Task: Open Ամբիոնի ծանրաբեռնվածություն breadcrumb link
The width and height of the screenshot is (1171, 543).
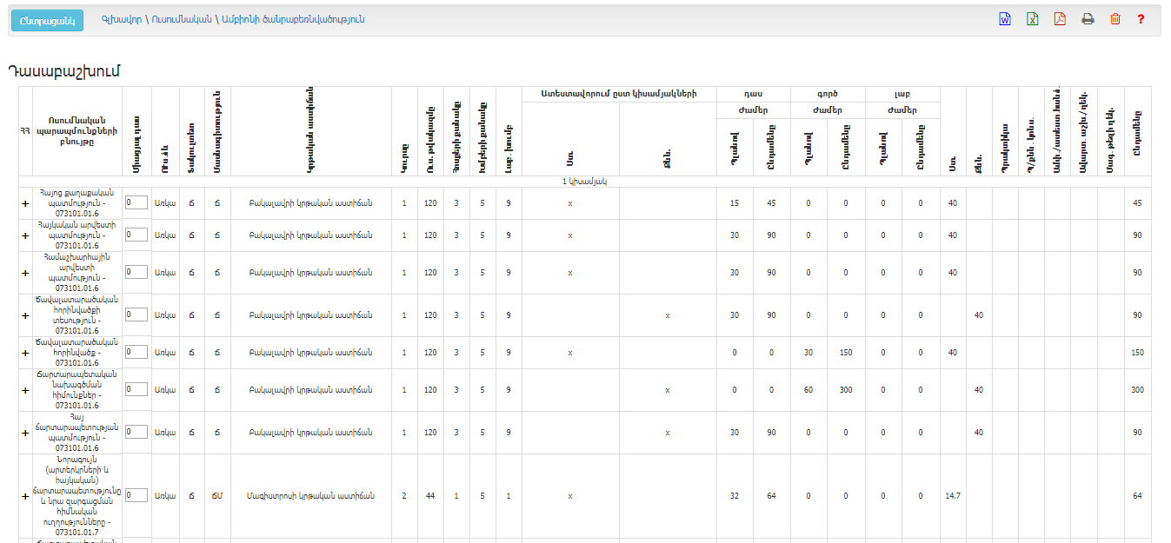Action: point(293,19)
